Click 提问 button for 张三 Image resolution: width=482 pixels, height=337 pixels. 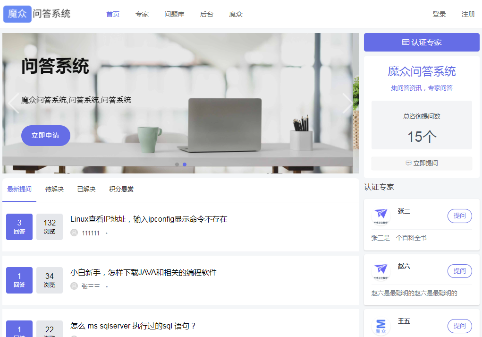[459, 216]
